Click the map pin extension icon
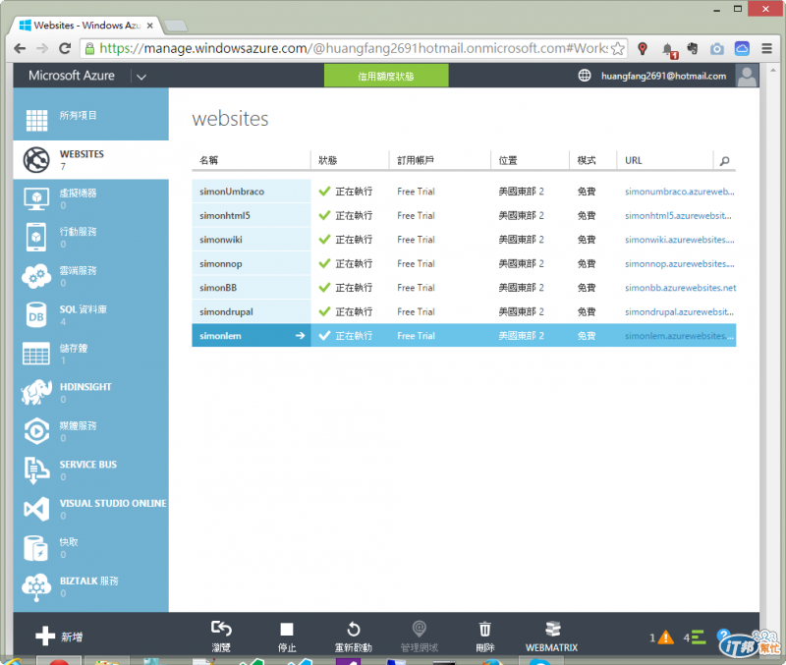 [643, 48]
